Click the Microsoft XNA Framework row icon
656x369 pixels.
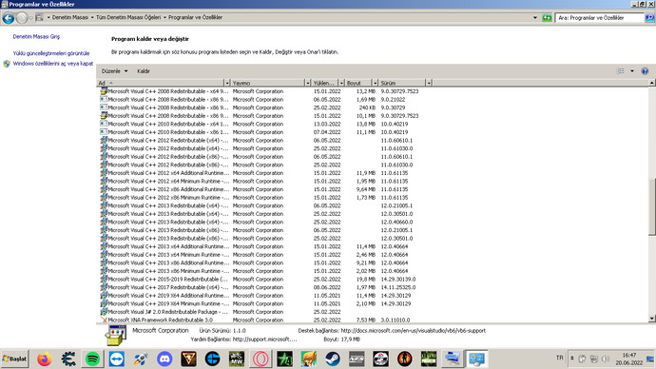[x=104, y=320]
